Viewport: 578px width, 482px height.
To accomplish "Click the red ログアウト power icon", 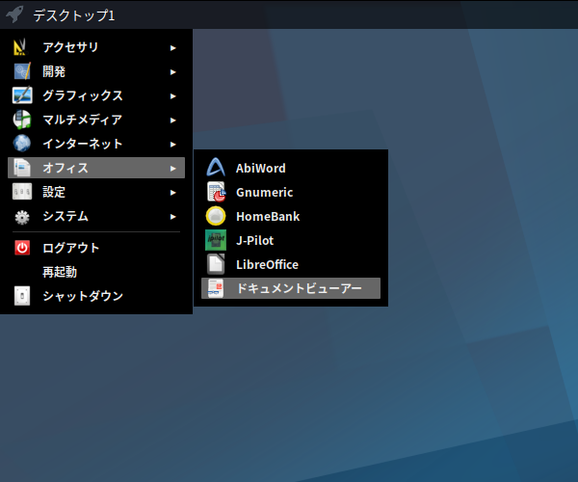I will point(22,248).
